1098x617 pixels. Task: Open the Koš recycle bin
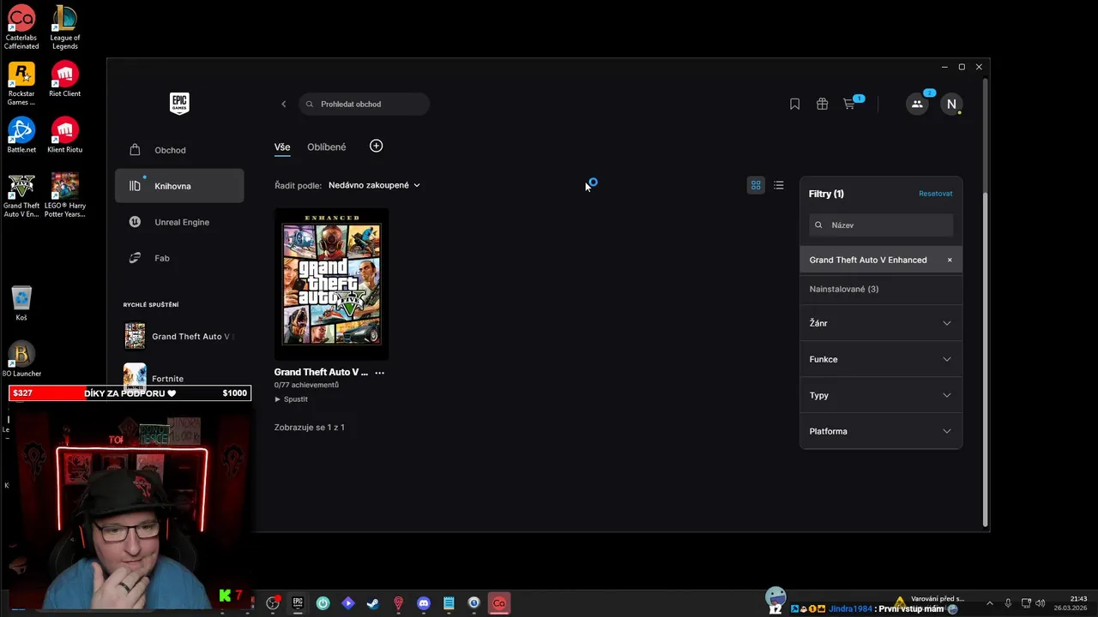pos(21,304)
